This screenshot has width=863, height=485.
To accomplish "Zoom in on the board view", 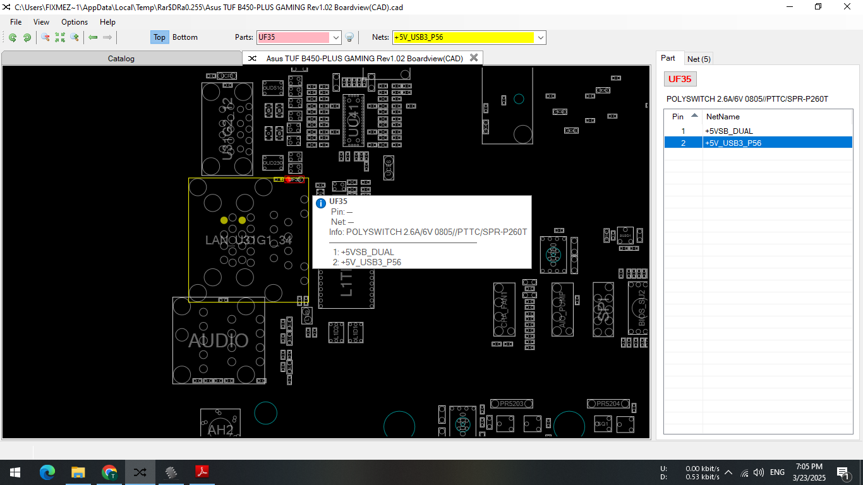I will [x=75, y=37].
